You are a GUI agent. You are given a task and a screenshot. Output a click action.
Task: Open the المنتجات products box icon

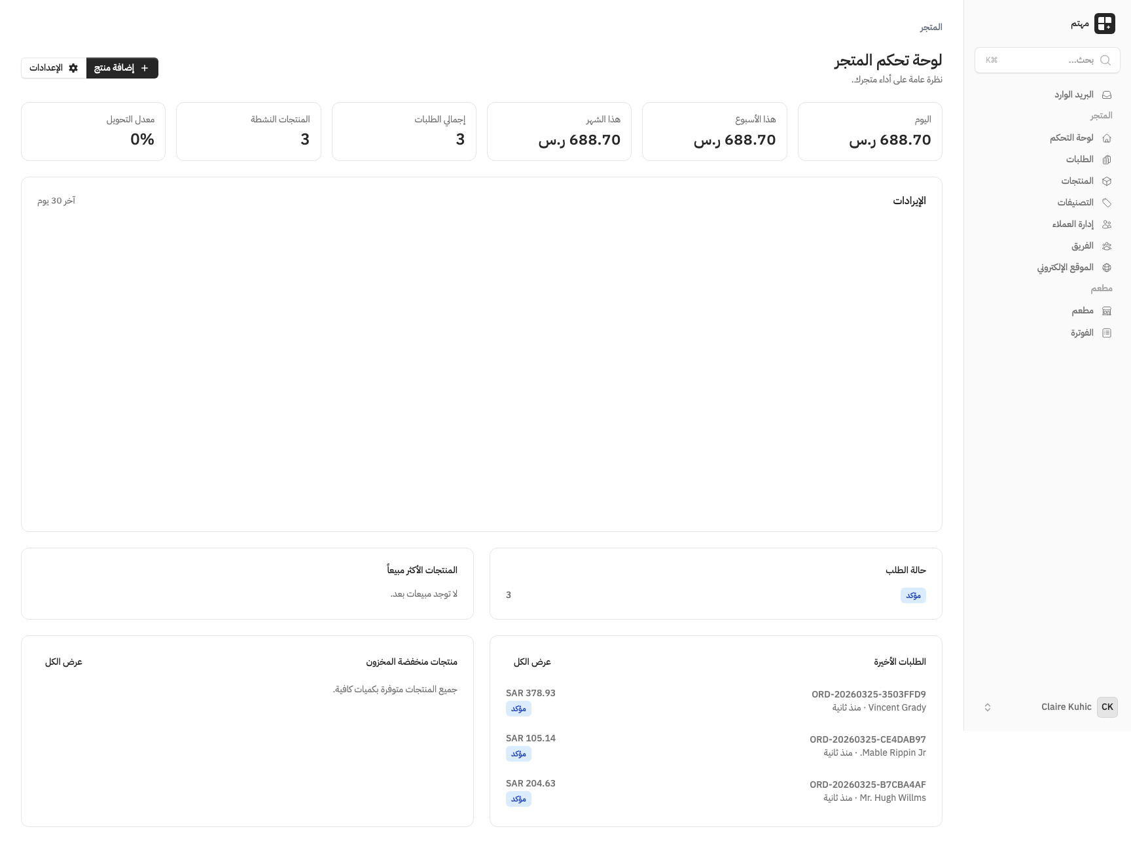1107,181
